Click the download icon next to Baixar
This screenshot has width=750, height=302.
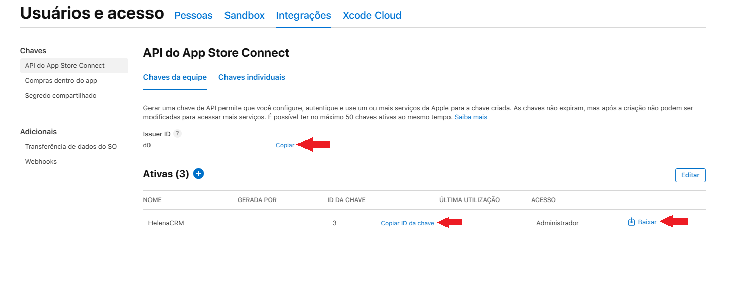pyautogui.click(x=631, y=222)
